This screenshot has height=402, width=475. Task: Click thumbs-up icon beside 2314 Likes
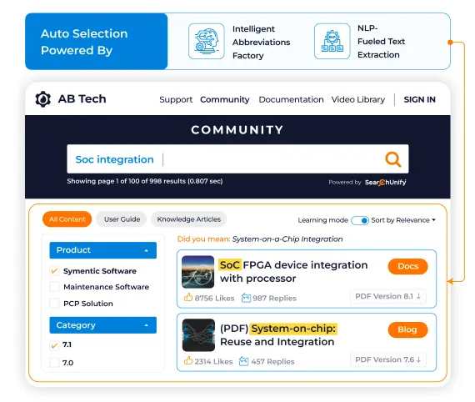pos(188,360)
